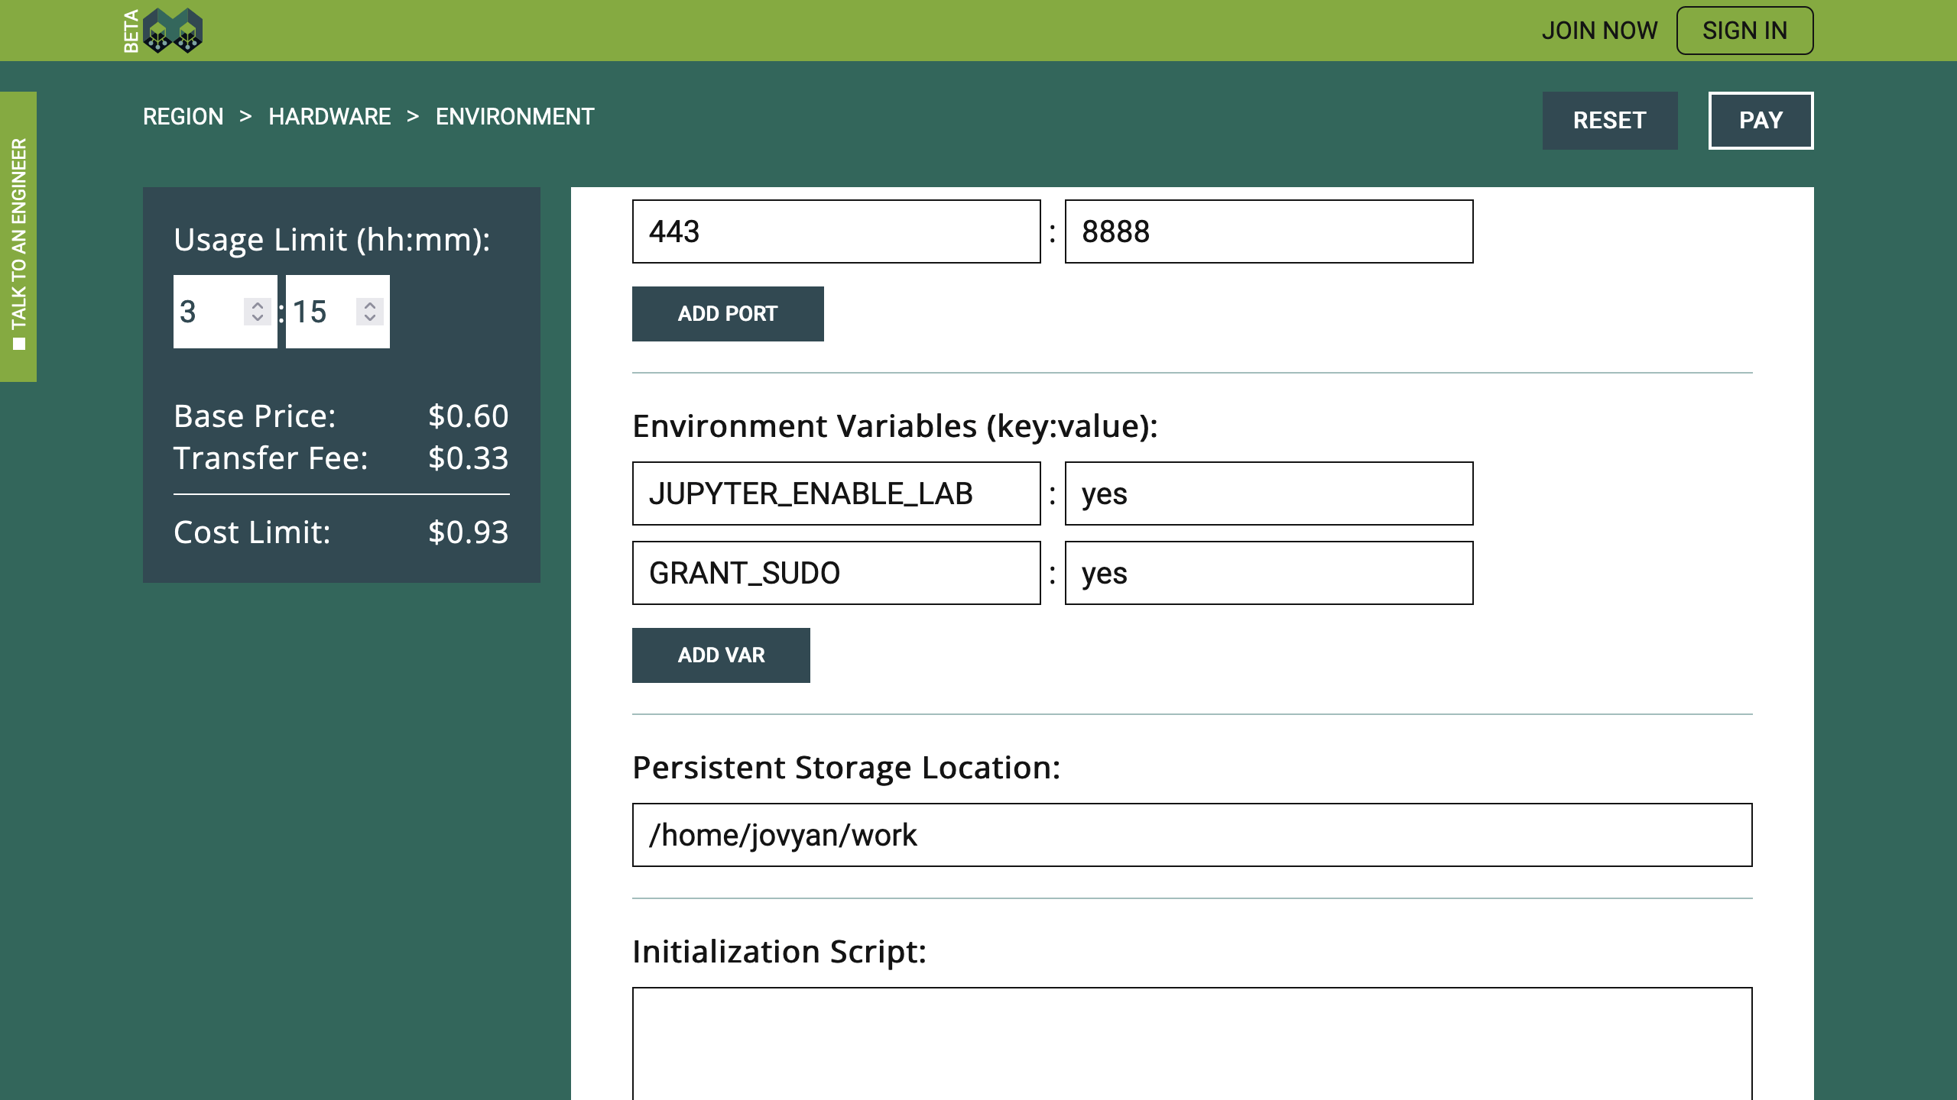The height and width of the screenshot is (1100, 1957).
Task: Go to the REGION breadcrumb step
Action: [x=183, y=117]
